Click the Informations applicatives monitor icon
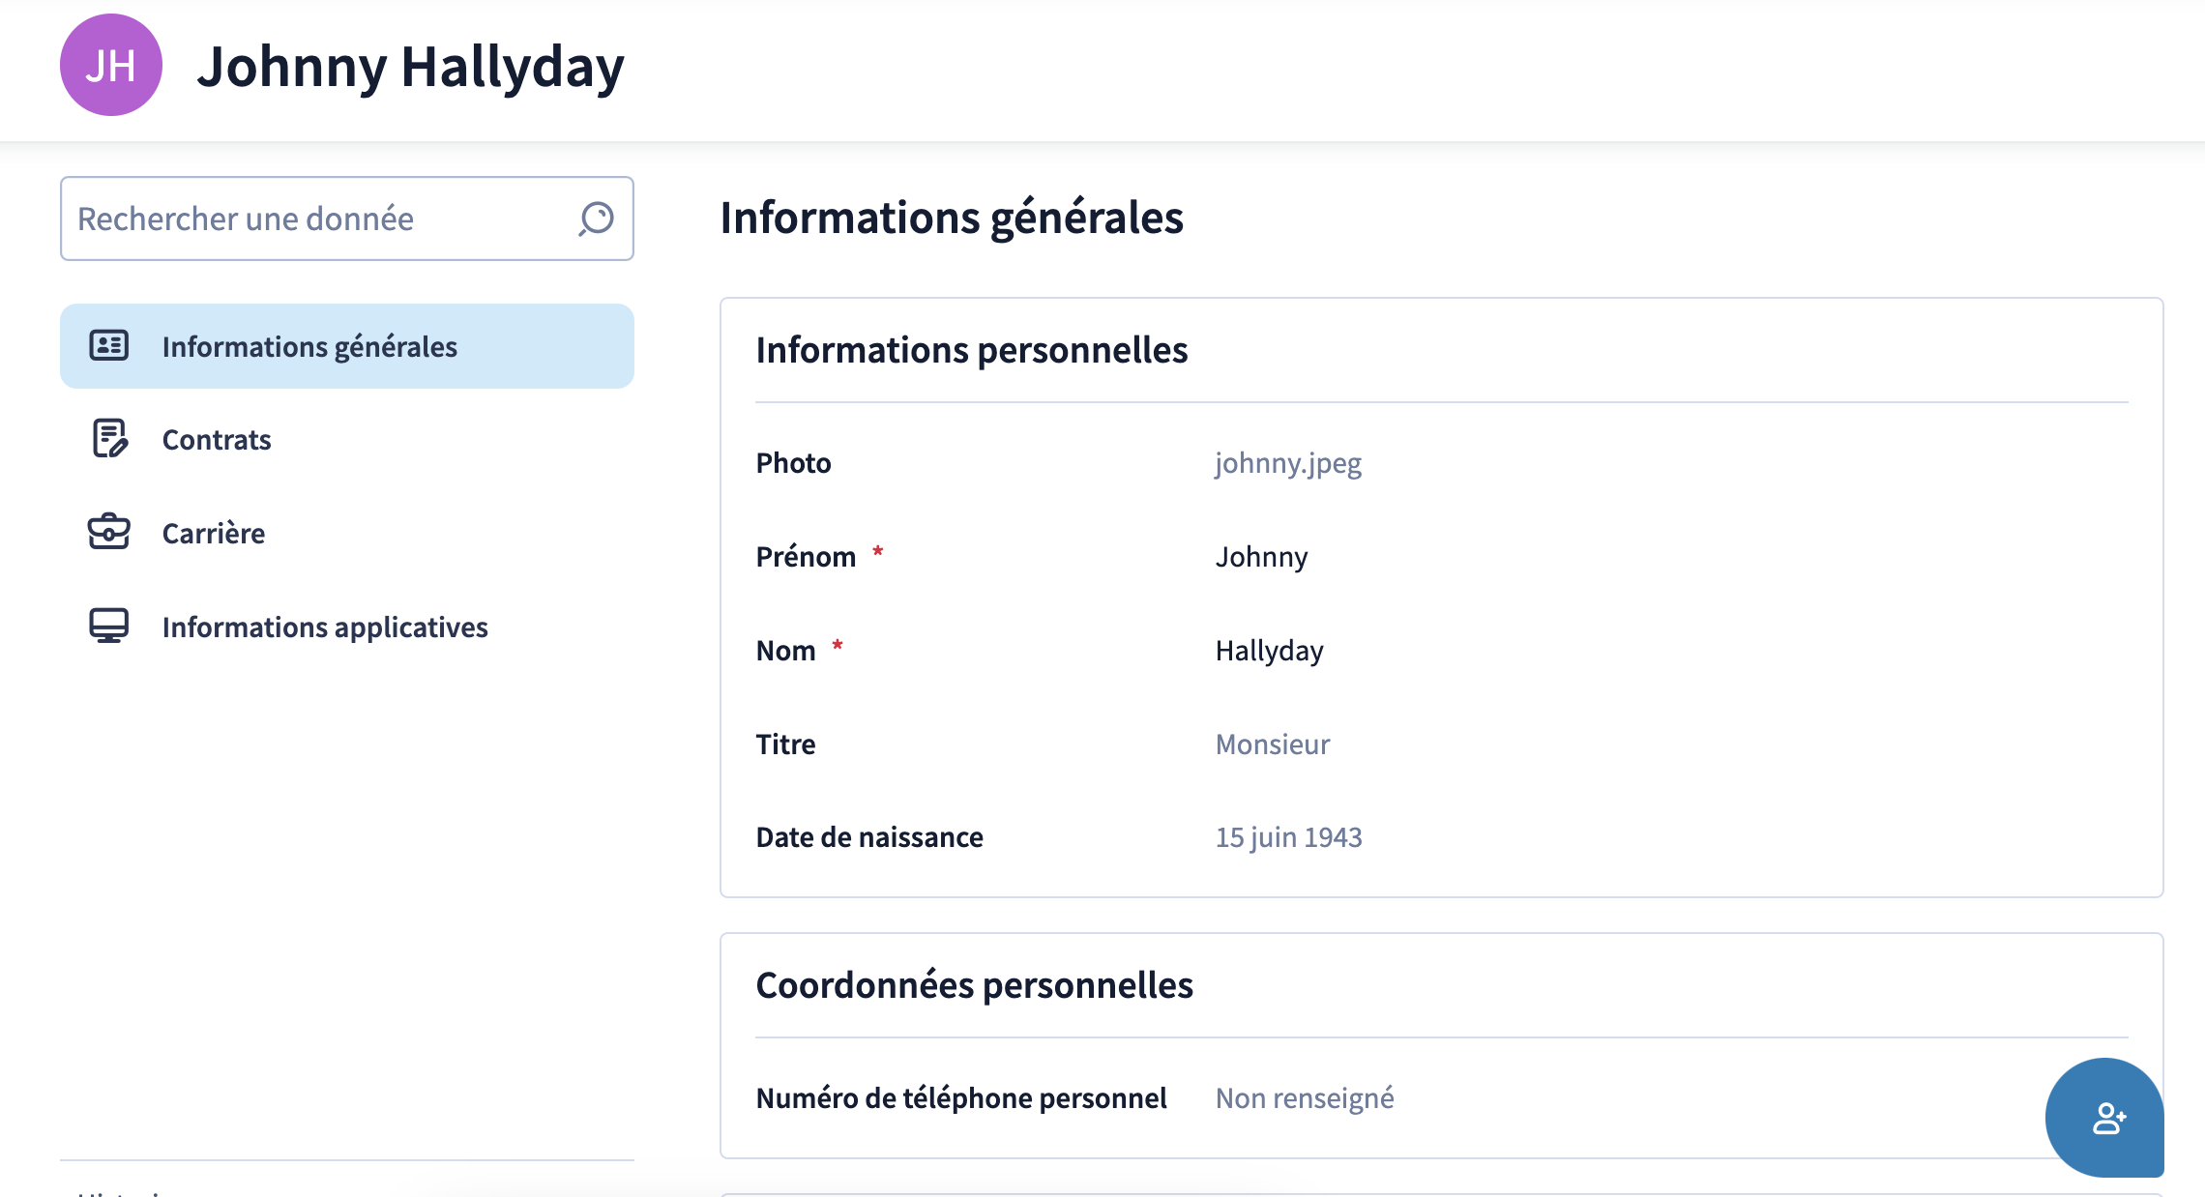This screenshot has width=2205, height=1197. click(x=109, y=626)
